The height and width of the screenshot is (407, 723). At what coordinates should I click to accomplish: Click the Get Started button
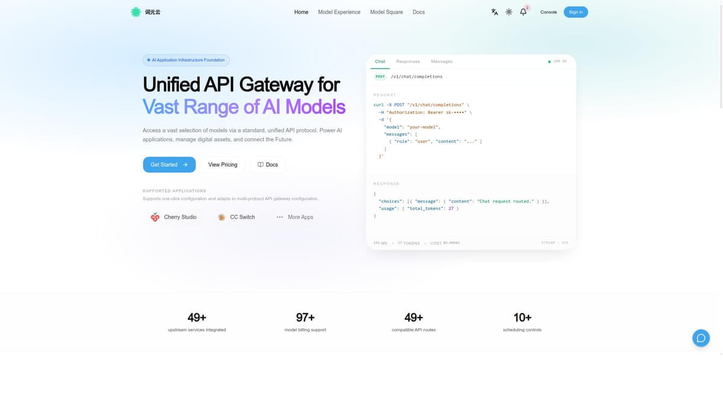pos(169,165)
